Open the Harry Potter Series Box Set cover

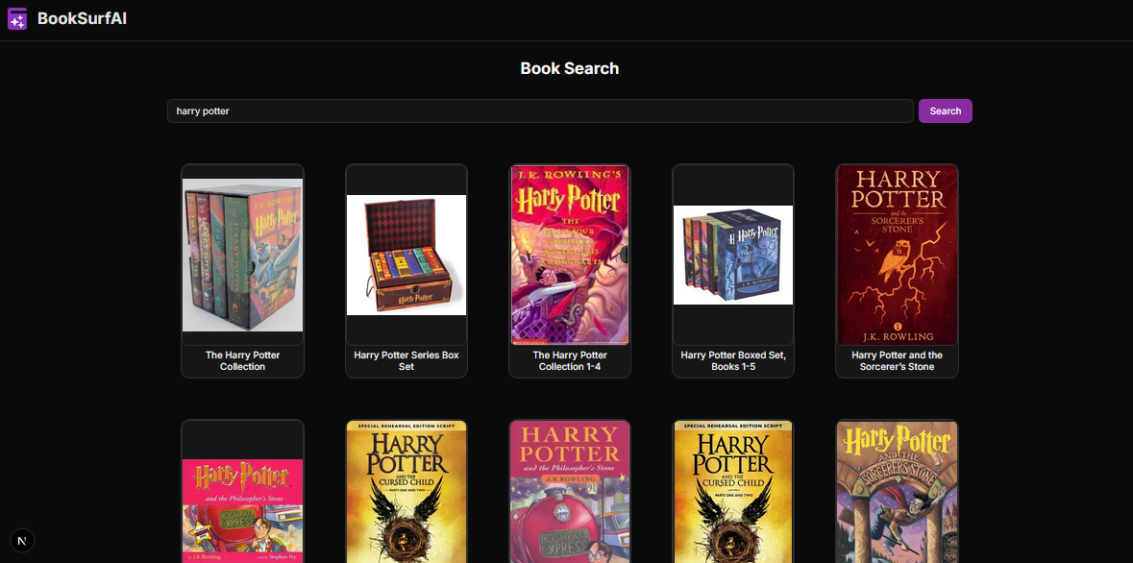click(x=406, y=254)
